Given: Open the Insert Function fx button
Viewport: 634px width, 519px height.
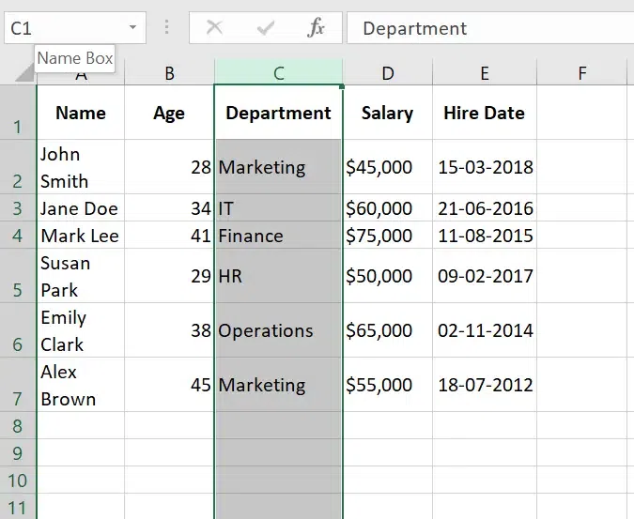Looking at the screenshot, I should coord(316,27).
